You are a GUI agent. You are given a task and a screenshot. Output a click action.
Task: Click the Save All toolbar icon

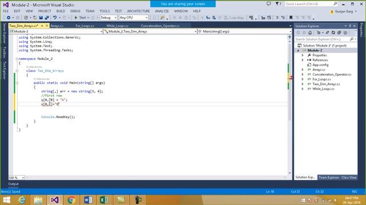point(47,18)
